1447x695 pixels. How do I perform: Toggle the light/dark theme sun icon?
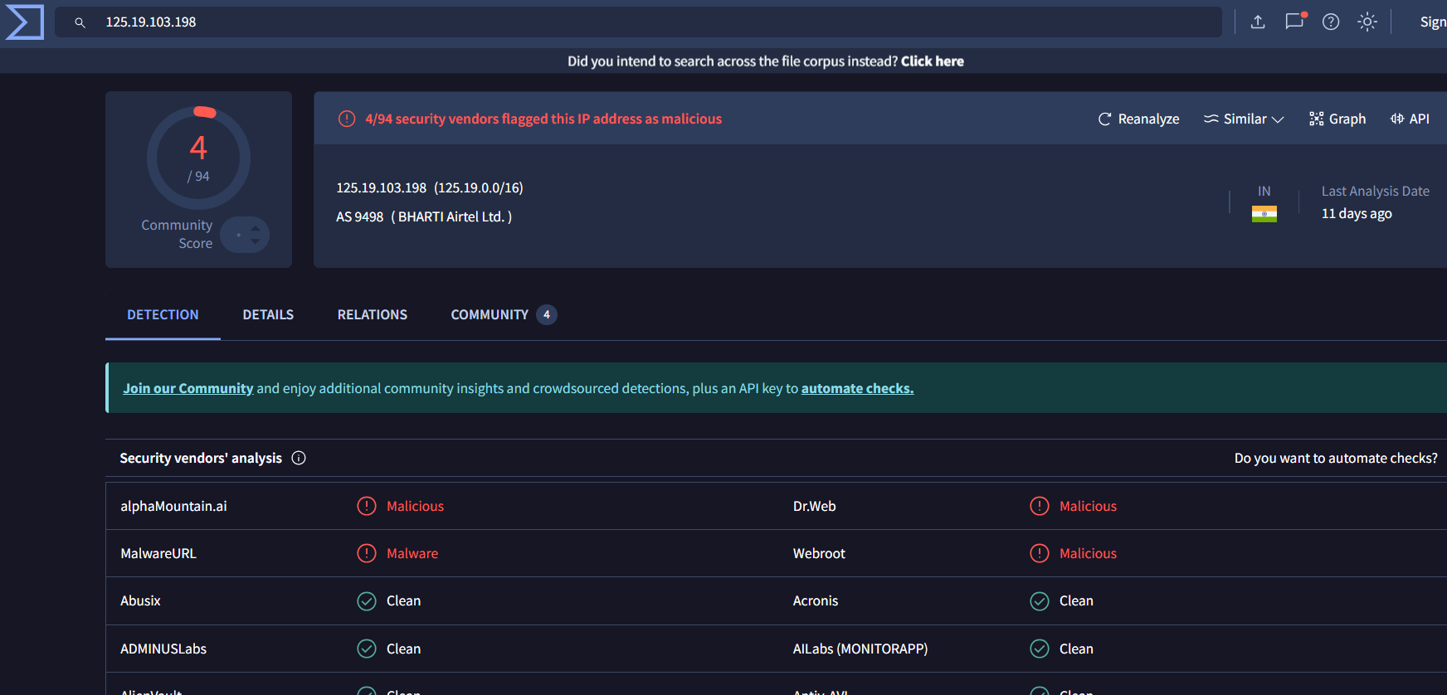(x=1367, y=22)
